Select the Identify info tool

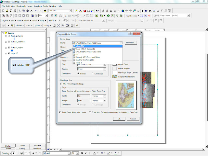(x=146, y=11)
